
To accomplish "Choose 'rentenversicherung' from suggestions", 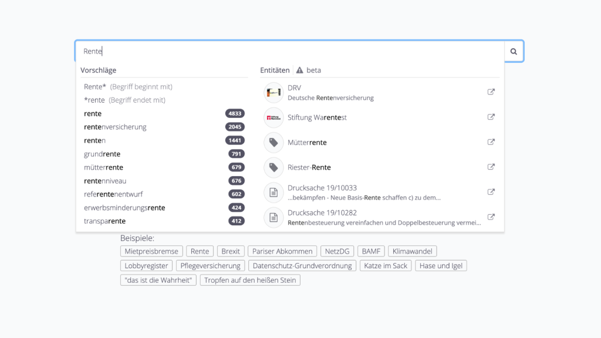I will pyautogui.click(x=116, y=127).
